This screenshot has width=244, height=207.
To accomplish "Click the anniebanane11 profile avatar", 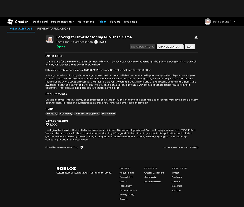I will tap(208, 22).
